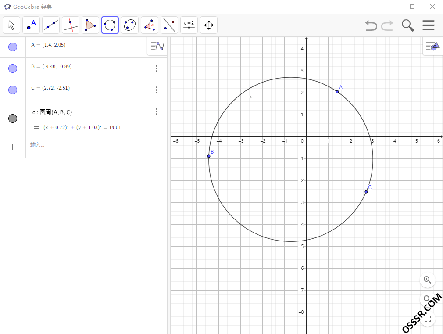
Task: Select the Slider a=2 tool
Action: (189, 25)
